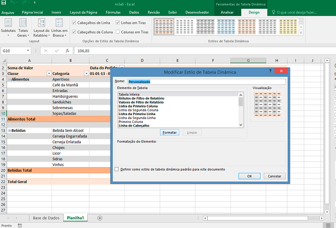The image size is (336, 228).
Task: Collapse the Bebidas group
Action: tap(10, 130)
